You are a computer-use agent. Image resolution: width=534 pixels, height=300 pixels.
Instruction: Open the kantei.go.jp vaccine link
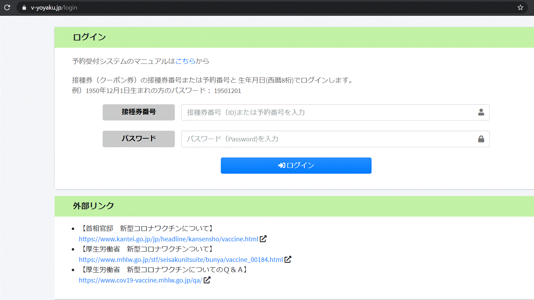(x=168, y=239)
